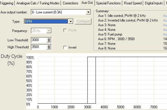
Task: Click inside the High Threshold field showing 3500
Action: coord(39,47)
